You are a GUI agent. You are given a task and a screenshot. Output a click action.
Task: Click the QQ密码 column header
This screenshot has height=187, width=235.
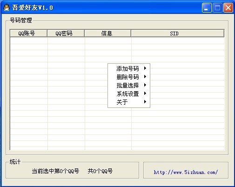66,33
